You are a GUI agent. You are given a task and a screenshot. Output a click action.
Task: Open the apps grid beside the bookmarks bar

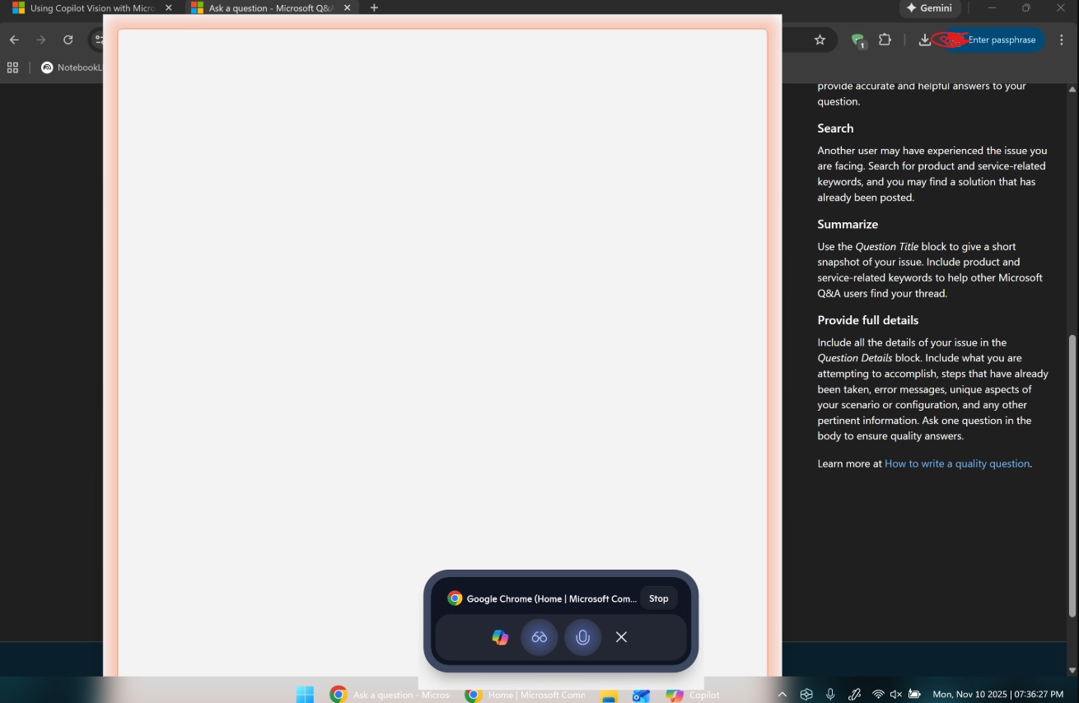(12, 68)
